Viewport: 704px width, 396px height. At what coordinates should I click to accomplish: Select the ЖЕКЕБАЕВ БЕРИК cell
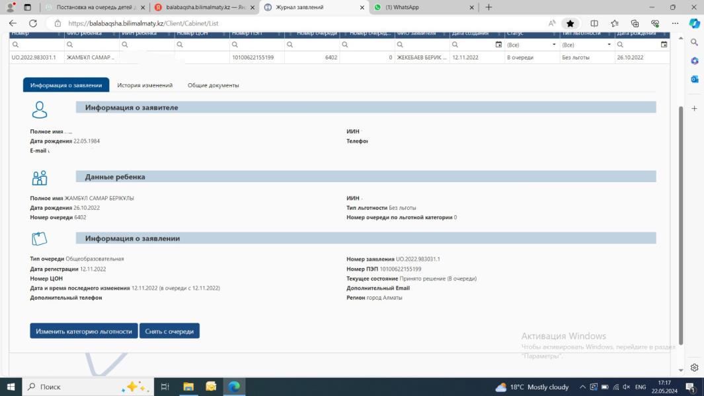coord(422,57)
